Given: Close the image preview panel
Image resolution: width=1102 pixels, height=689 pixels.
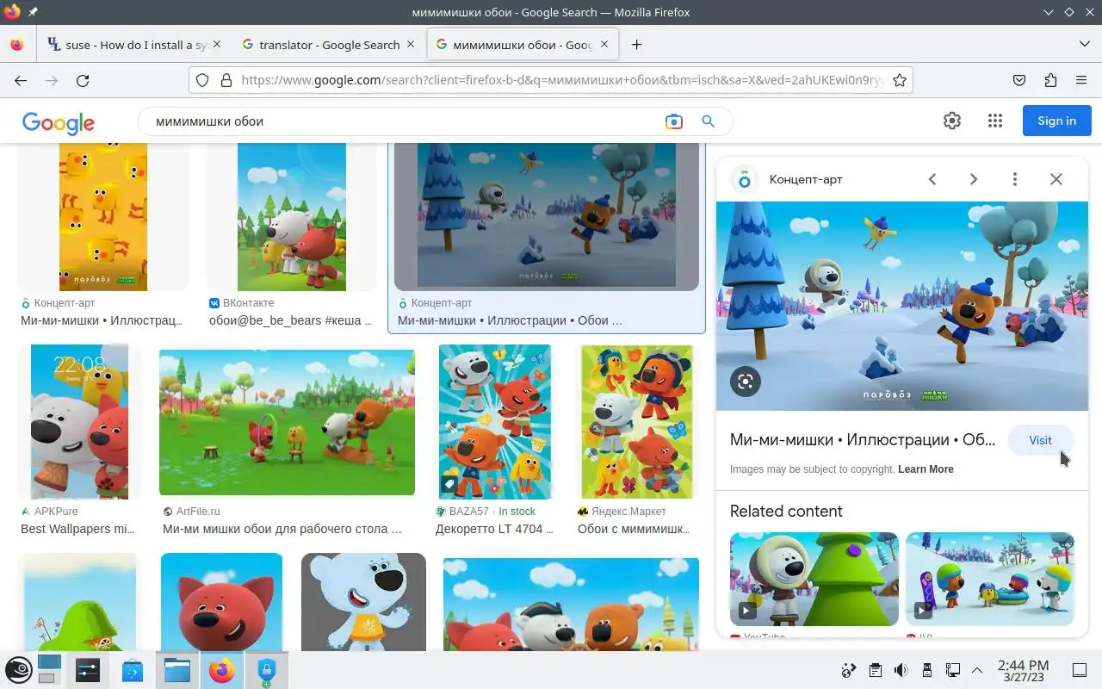Looking at the screenshot, I should tap(1056, 179).
